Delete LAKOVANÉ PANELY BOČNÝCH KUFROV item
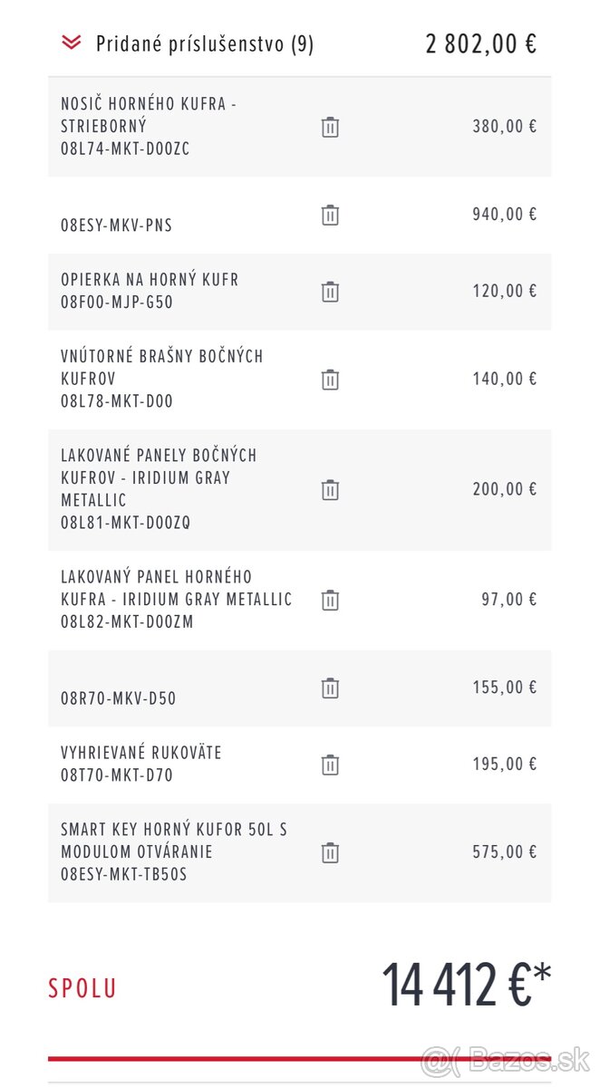600x1087 pixels. point(330,490)
